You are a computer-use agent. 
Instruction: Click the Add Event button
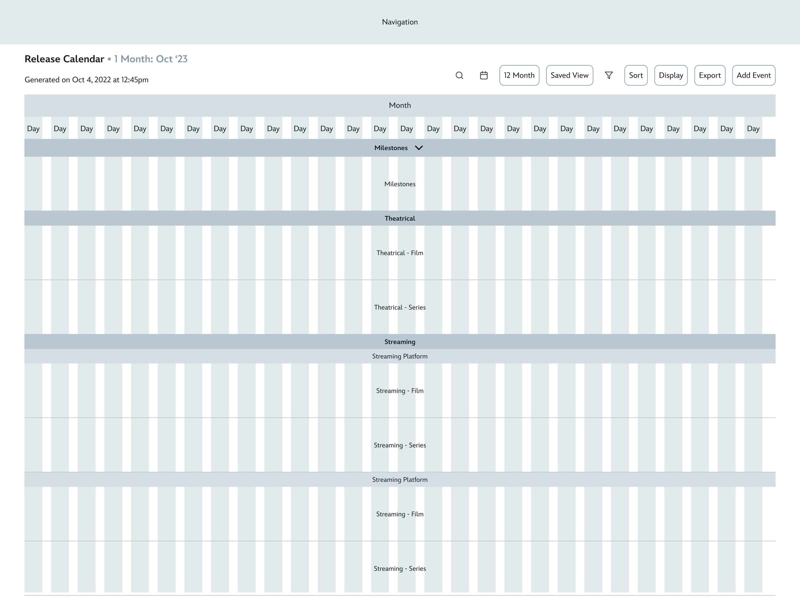coord(754,76)
